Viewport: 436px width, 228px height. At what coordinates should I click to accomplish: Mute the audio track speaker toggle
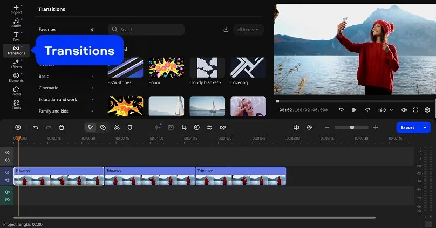tap(8, 192)
